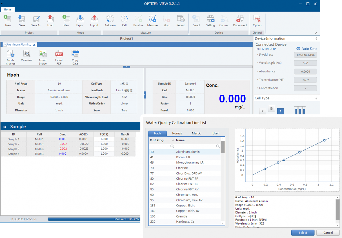Image resolution: width=342 pixels, height=238 pixels.
Task: Pin the Device Information panel
Action: click(x=316, y=38)
